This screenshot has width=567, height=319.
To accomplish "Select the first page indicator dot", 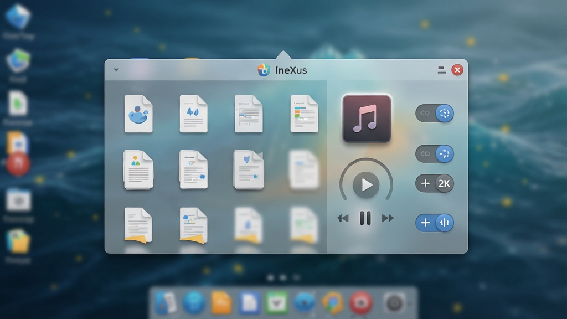I will click(x=270, y=277).
